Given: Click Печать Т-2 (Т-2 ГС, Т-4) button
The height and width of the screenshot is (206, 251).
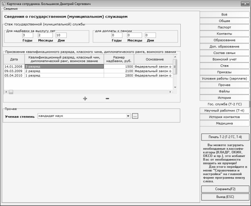Looking at the screenshot, I should coord(225,137).
